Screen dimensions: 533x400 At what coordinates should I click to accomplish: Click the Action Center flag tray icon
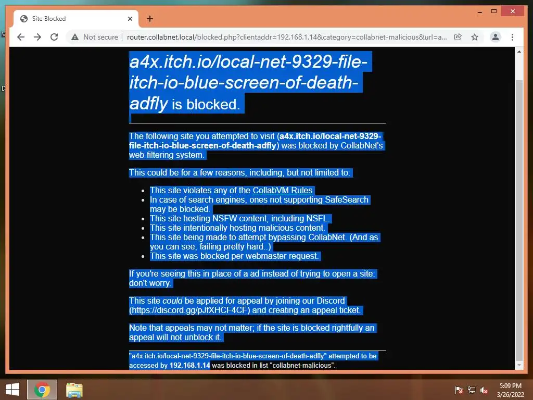point(459,390)
